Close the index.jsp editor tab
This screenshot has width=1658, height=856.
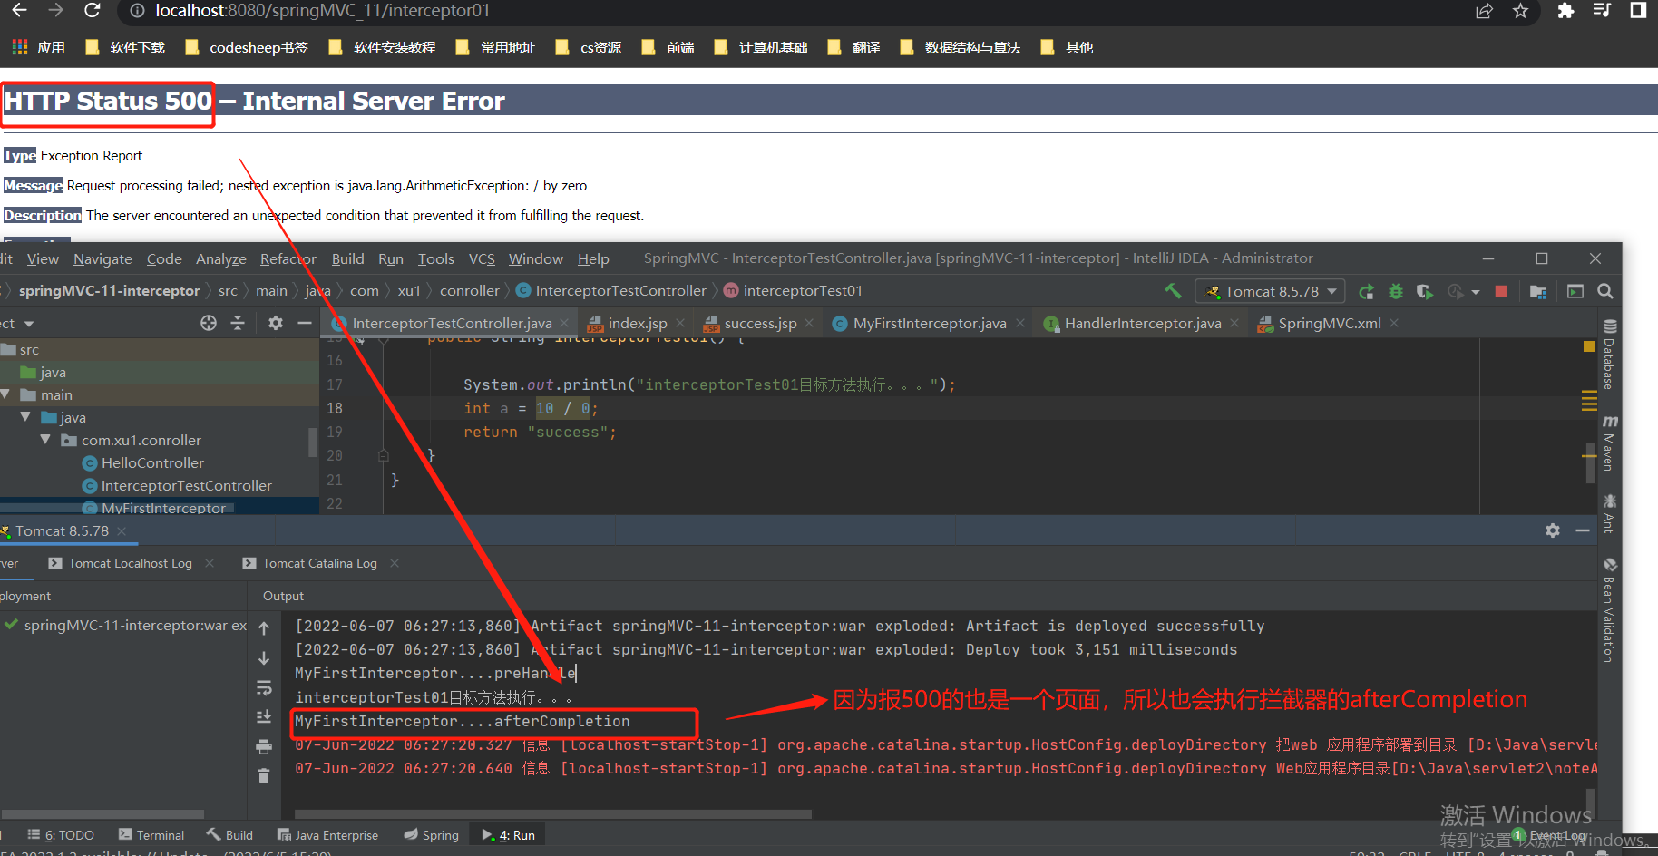(x=680, y=323)
